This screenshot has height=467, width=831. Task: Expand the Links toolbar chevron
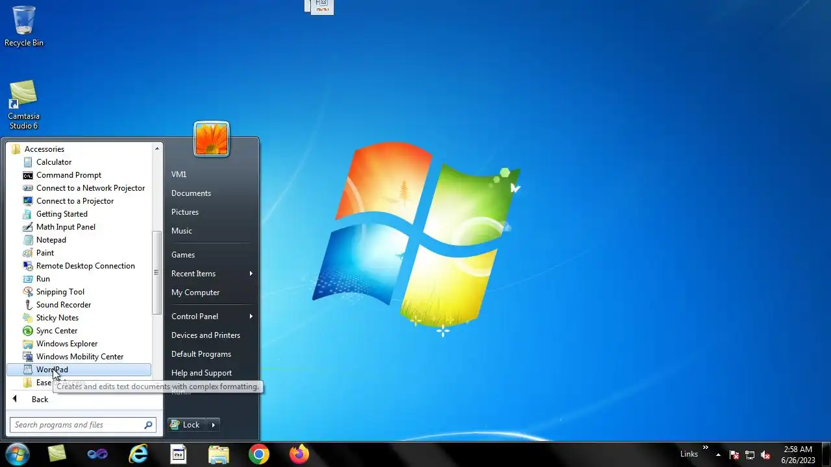(x=706, y=448)
